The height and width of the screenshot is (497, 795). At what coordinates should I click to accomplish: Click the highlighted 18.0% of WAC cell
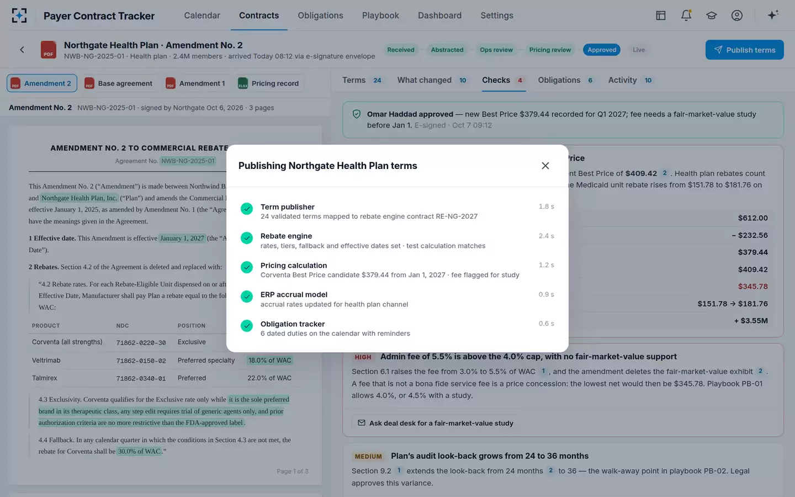click(x=269, y=360)
